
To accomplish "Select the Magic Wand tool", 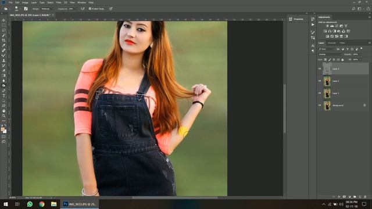I will (x=3, y=35).
